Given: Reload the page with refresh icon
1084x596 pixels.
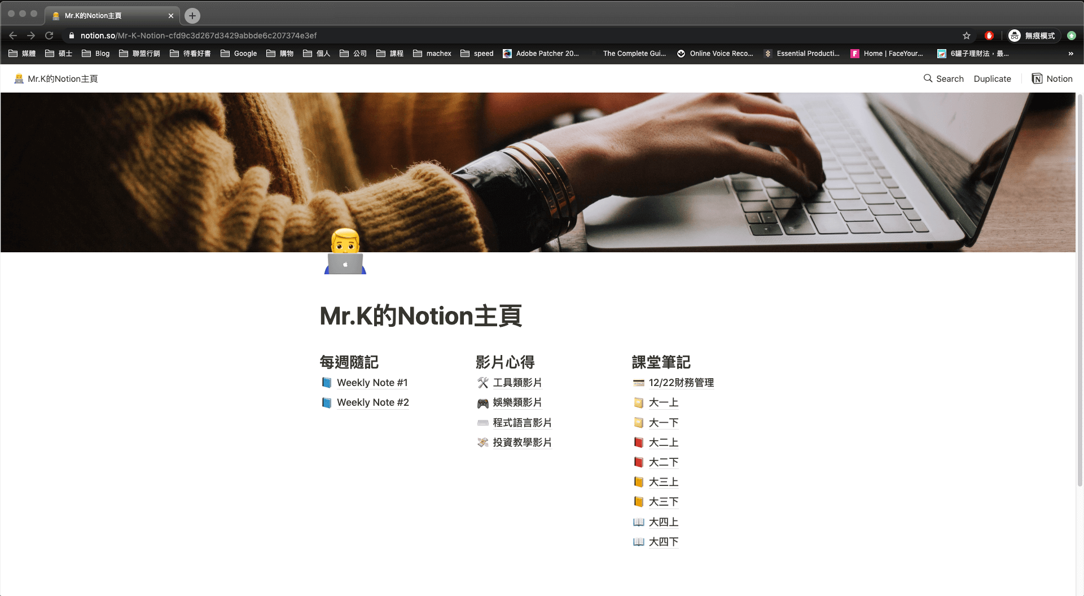Looking at the screenshot, I should tap(49, 36).
